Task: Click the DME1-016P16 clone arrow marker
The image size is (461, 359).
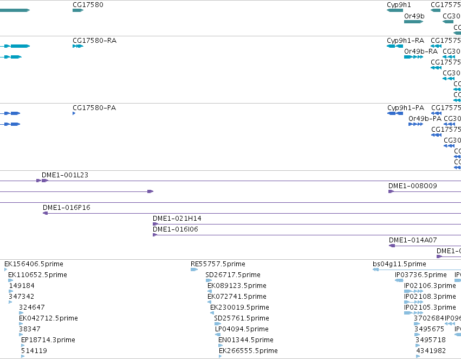Action: point(46,213)
